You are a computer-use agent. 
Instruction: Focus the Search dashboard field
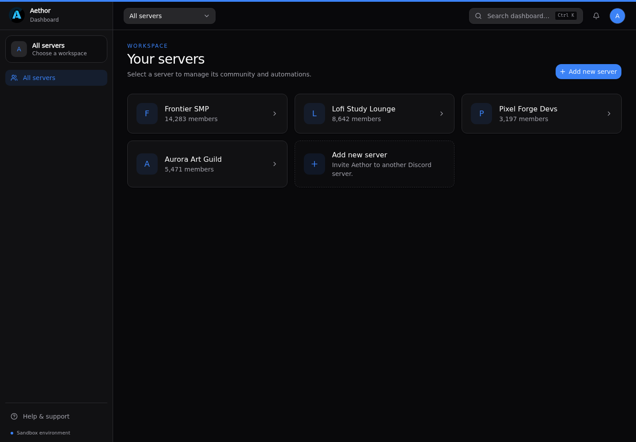pos(526,16)
